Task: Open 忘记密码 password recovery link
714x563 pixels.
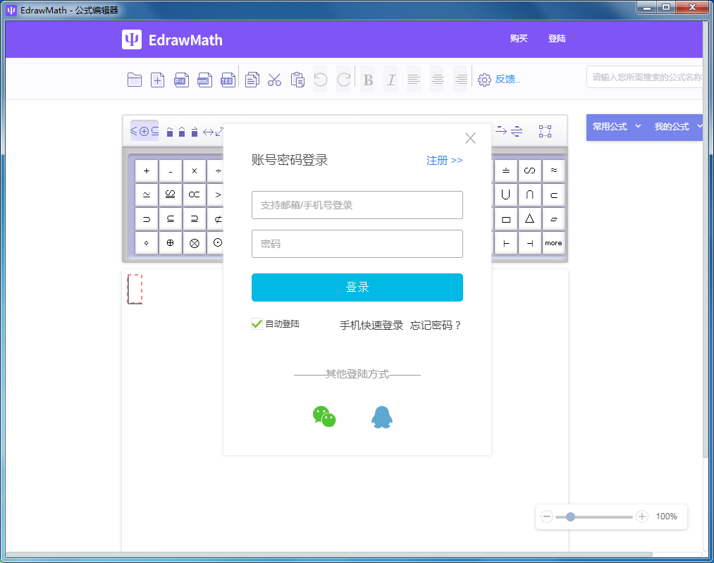Action: [x=436, y=325]
